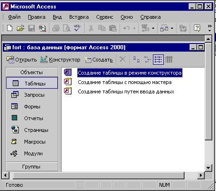This screenshot has height=191, width=216.
Task: Minimize the fort database window
Action: tap(193, 47)
